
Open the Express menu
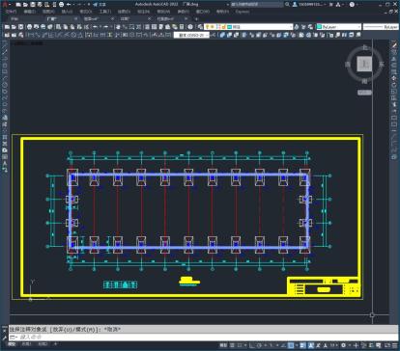pyautogui.click(x=243, y=12)
